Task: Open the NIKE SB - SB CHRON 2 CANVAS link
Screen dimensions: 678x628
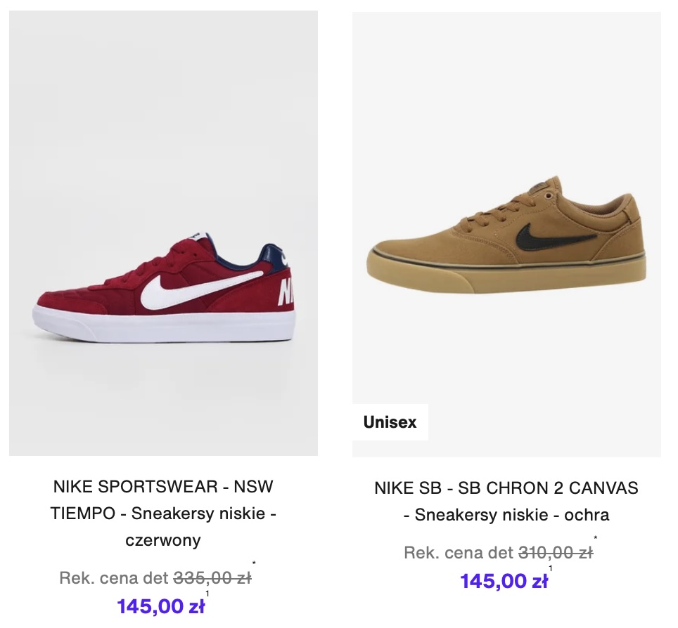Action: [506, 488]
